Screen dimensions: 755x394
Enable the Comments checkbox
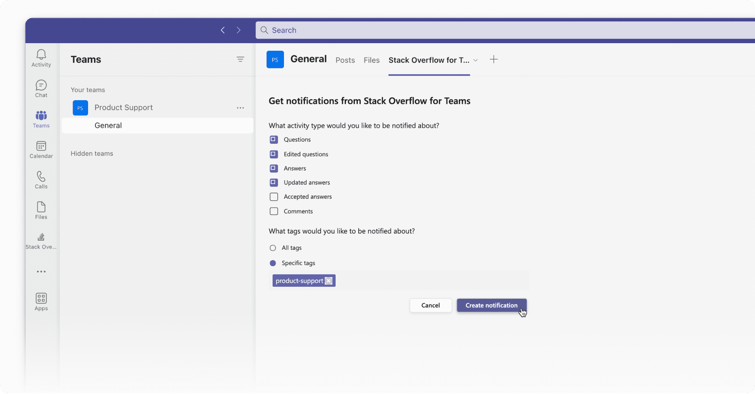(x=274, y=211)
